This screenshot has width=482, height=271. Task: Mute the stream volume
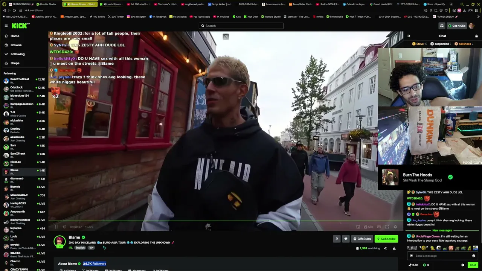(x=64, y=227)
